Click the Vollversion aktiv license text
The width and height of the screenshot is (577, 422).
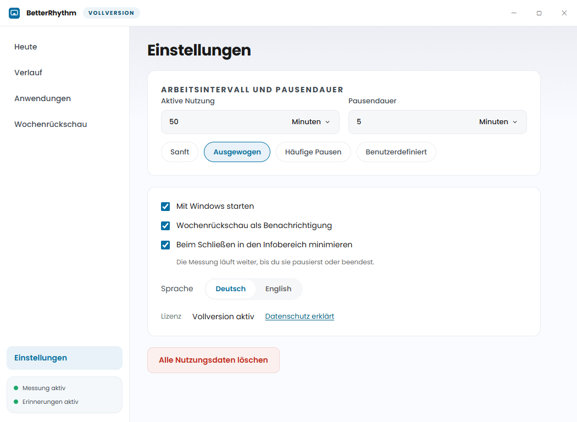(x=223, y=316)
